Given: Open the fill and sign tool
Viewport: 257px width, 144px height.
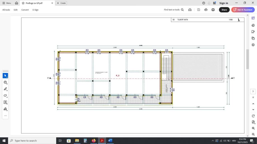Looking at the screenshot, I should [5, 109].
